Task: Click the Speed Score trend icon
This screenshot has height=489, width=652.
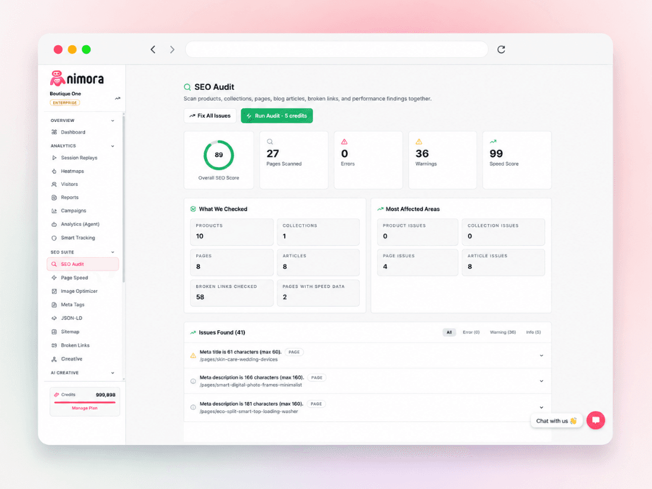Action: pyautogui.click(x=493, y=142)
